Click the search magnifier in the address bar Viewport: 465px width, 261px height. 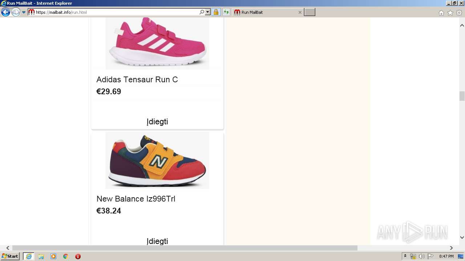(x=202, y=12)
